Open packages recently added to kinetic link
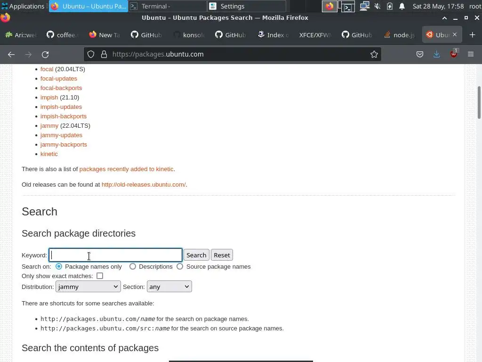 click(126, 169)
